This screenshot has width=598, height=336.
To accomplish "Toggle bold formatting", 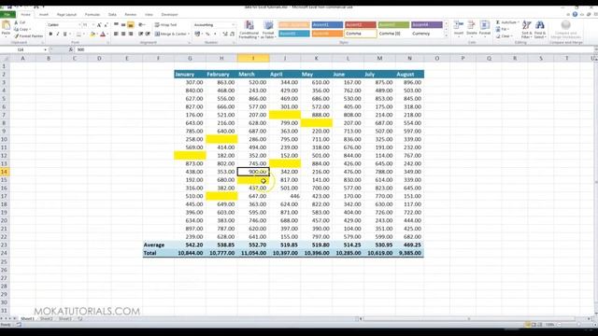I will pos(50,34).
